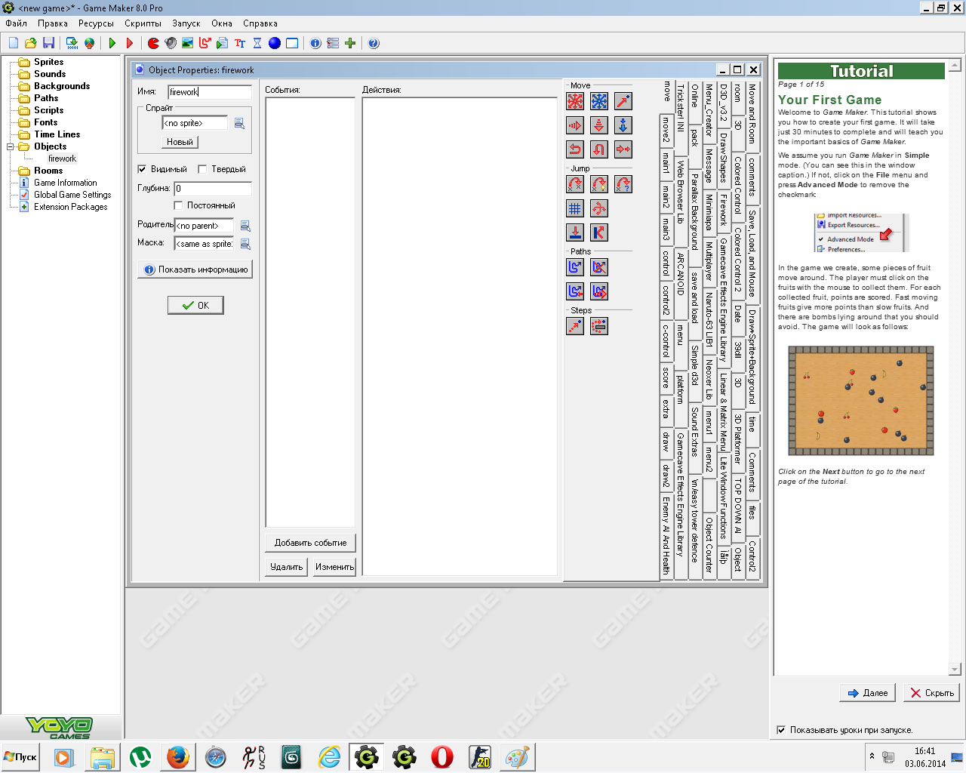Create a sprite with the Pacman icon
966x773 pixels.
coord(153,43)
